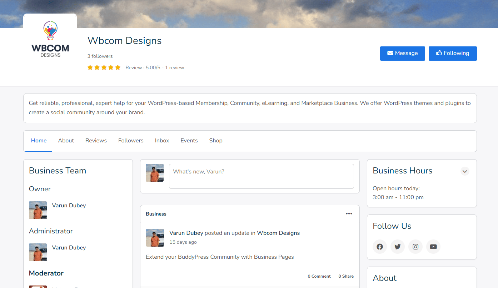Screen dimensions: 498x288
Task: Open the three-dot menu on Business post
Action: pyautogui.click(x=349, y=214)
